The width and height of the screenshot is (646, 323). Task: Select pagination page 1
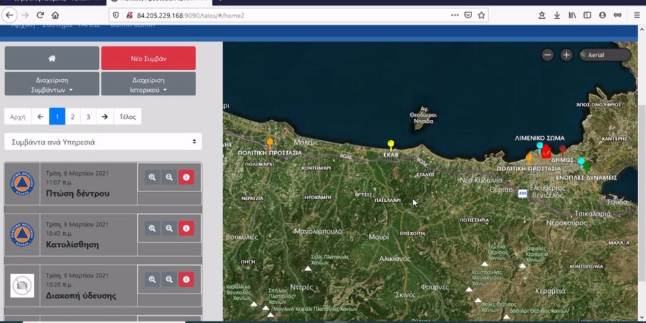[57, 117]
